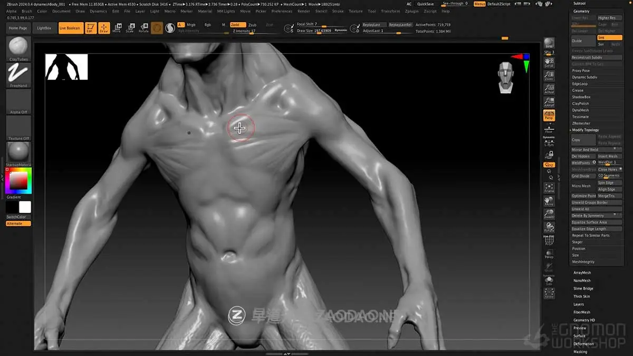The width and height of the screenshot is (633, 356).
Task: Select the Rotate tool in the top toolbar
Action: [144, 28]
